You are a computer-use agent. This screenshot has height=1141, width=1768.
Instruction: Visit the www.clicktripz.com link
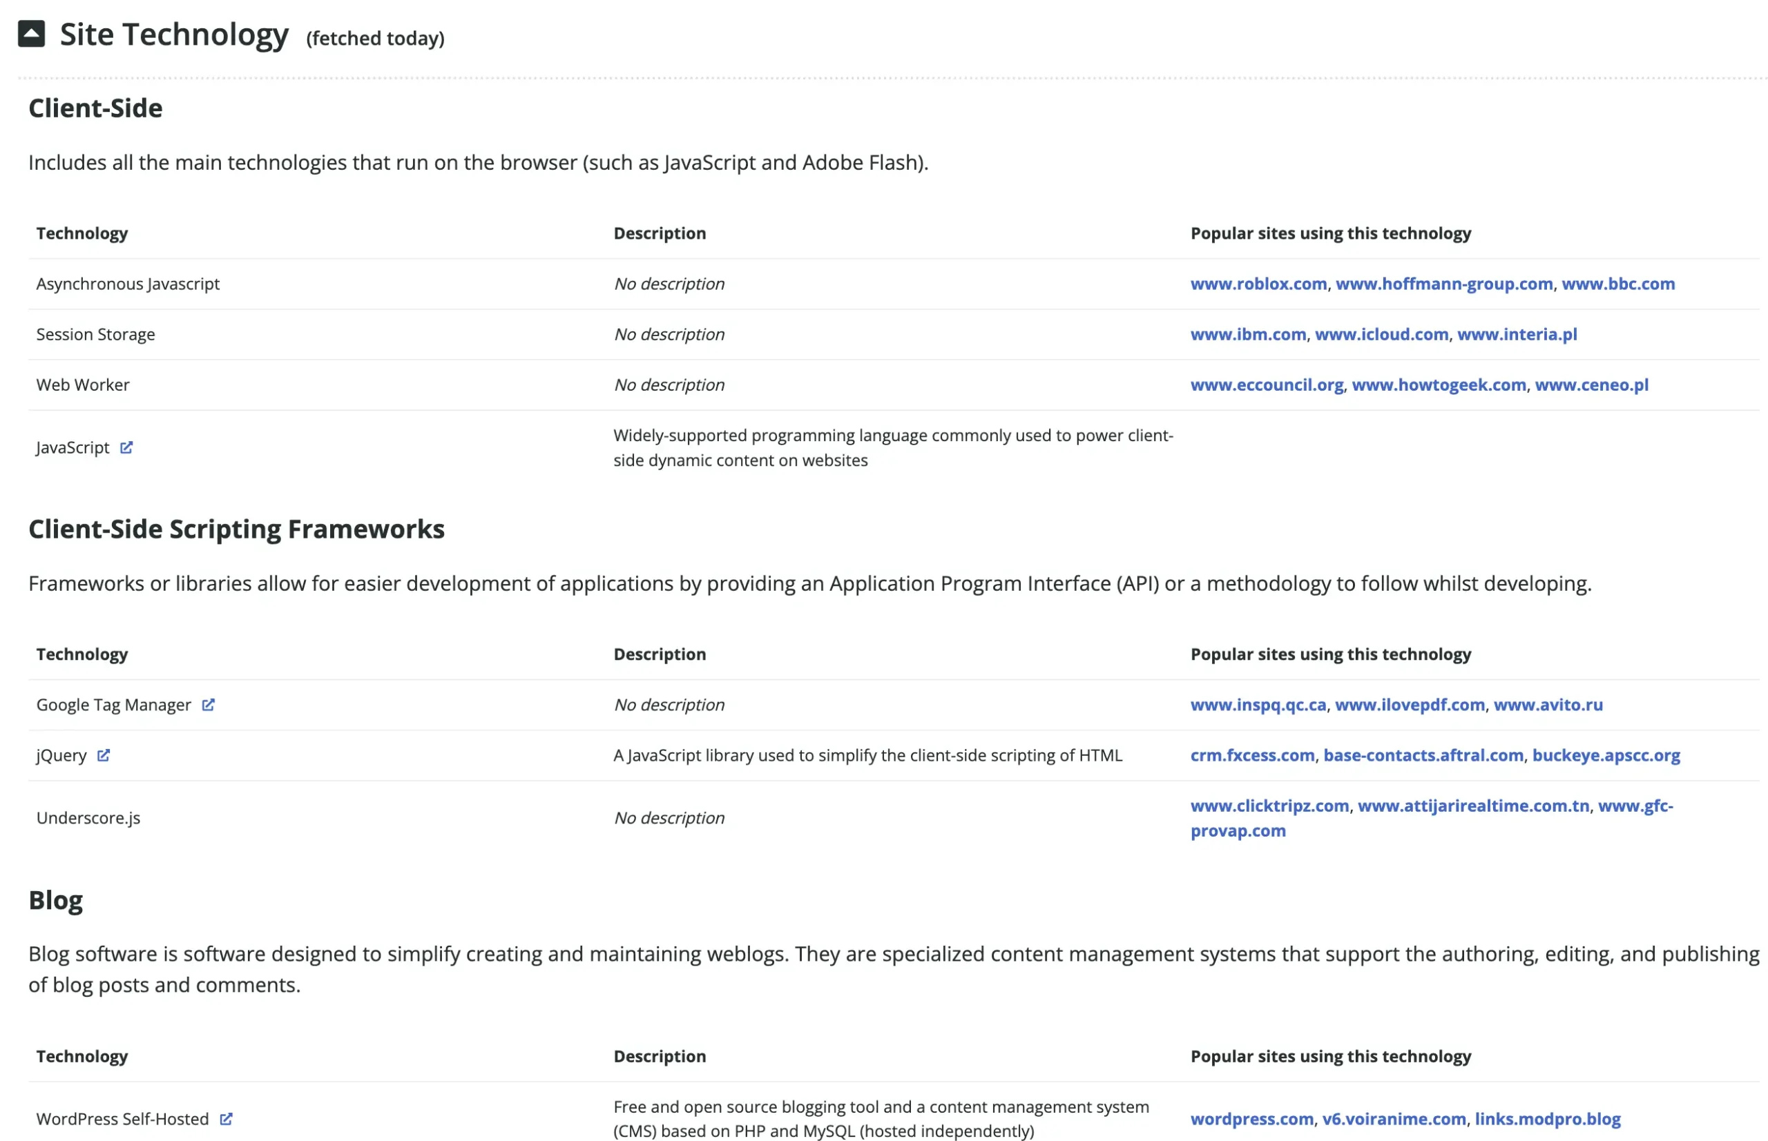coord(1270,806)
